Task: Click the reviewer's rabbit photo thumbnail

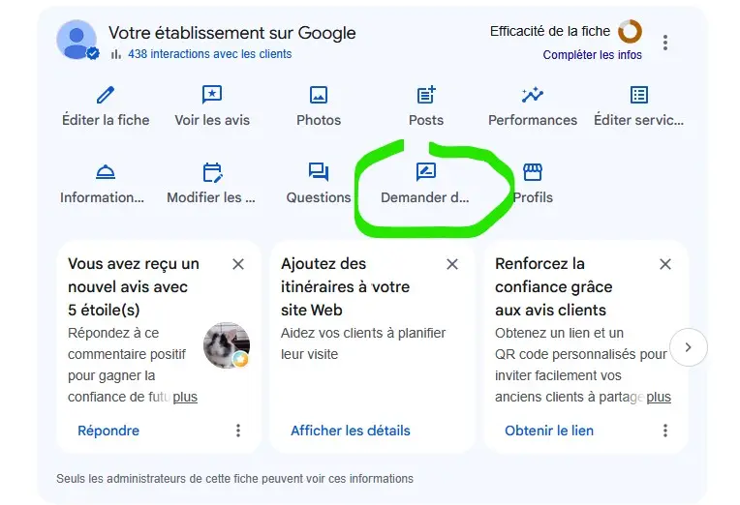Action: [x=227, y=345]
